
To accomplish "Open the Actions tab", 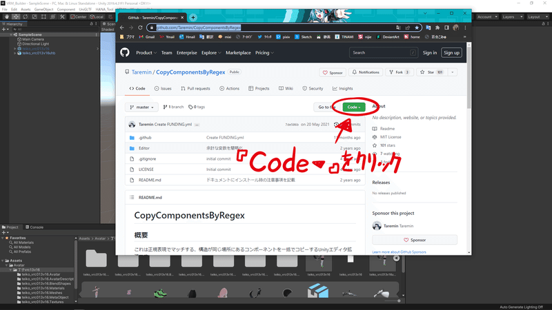I will pyautogui.click(x=229, y=89).
